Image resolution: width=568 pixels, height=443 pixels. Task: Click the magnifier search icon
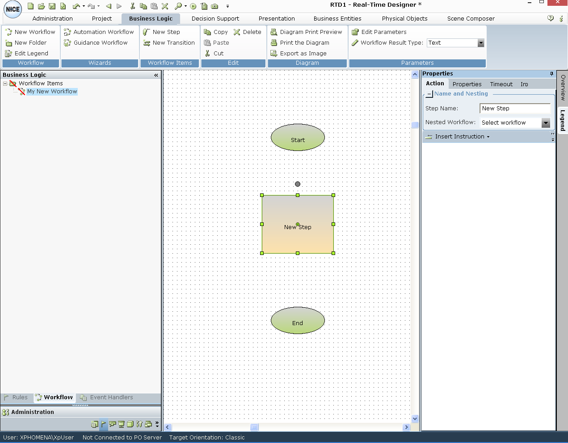[178, 6]
